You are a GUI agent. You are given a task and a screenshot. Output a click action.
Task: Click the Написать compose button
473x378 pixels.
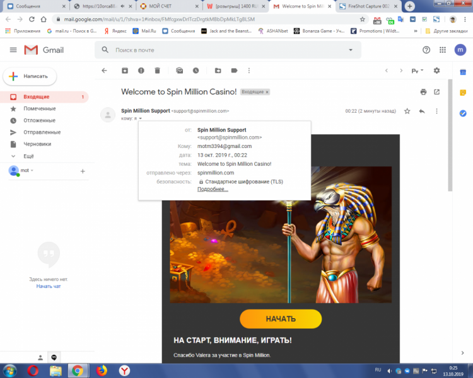[30, 76]
